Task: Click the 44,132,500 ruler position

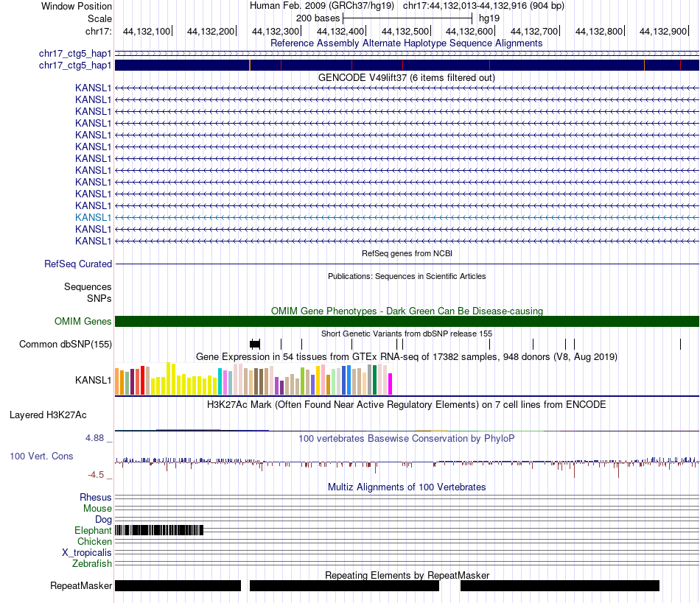Action: point(406,31)
